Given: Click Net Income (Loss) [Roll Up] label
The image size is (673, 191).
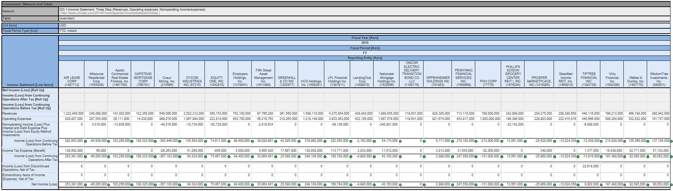Looking at the screenshot, I should click(x=23, y=90).
